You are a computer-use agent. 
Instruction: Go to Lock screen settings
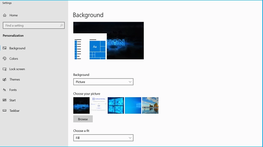point(17,69)
